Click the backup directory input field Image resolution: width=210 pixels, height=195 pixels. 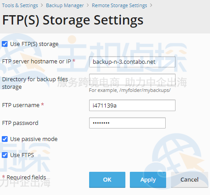[132, 79]
